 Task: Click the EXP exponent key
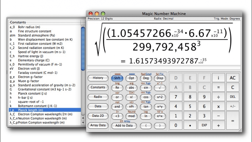click(204, 125)
